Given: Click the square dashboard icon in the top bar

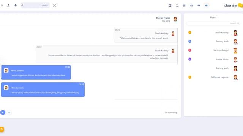Looking at the screenshot, I should [170, 6].
